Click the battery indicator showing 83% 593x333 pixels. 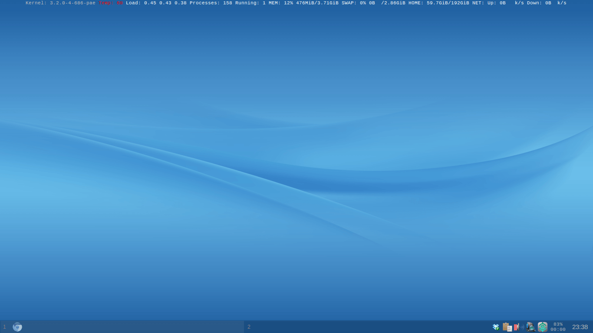558,326
